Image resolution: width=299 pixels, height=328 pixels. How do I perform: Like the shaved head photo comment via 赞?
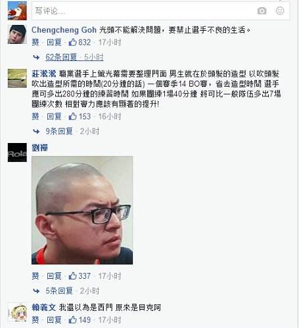point(35,276)
